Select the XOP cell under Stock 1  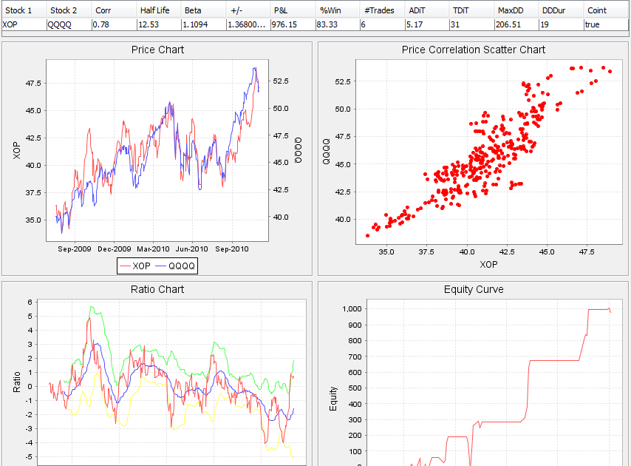pyautogui.click(x=11, y=24)
